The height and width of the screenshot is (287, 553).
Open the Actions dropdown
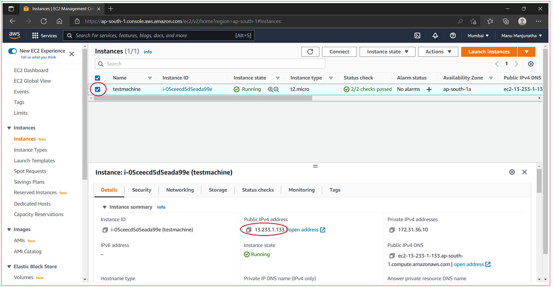tap(438, 52)
